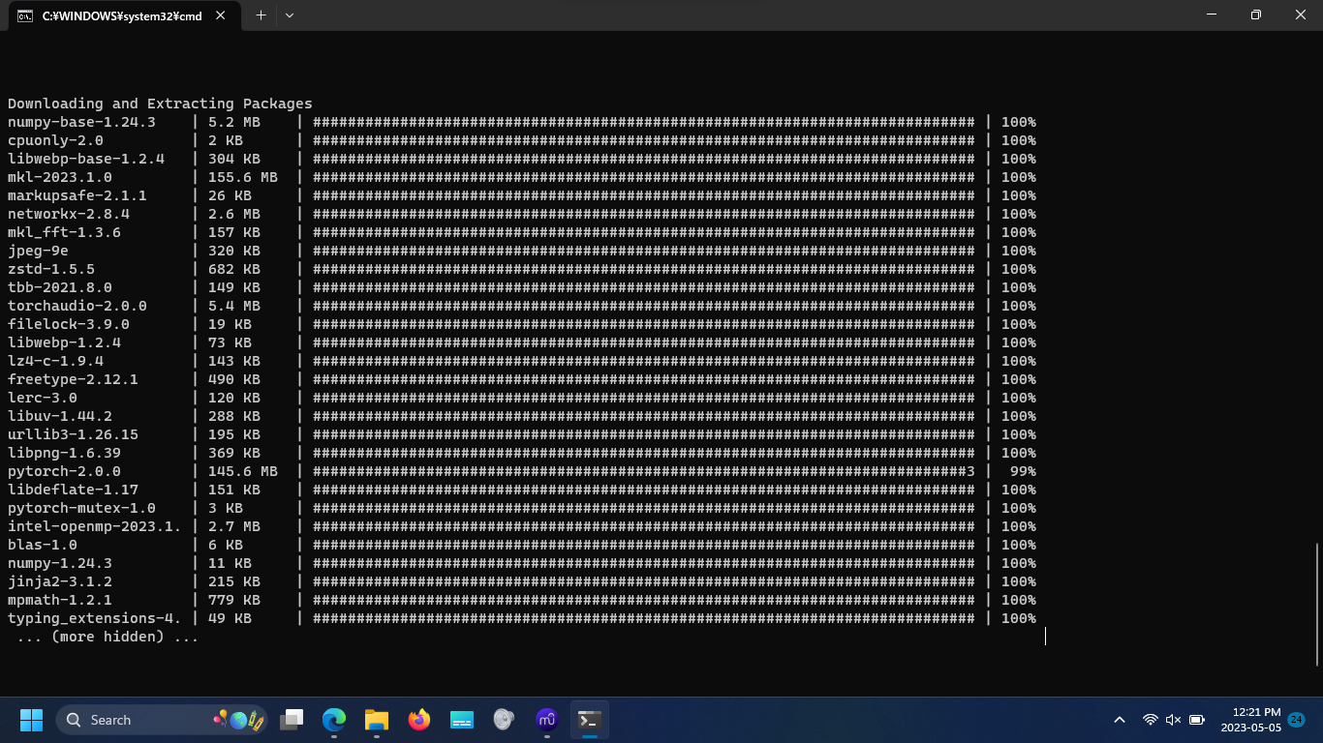Open the profile chevron next to the plus button
1323x743 pixels.
(x=287, y=15)
